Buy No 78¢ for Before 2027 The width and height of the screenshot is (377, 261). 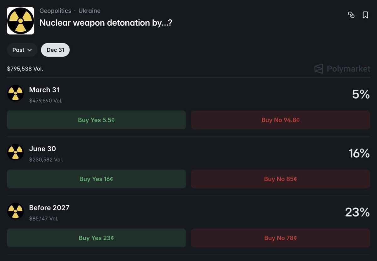(x=281, y=238)
